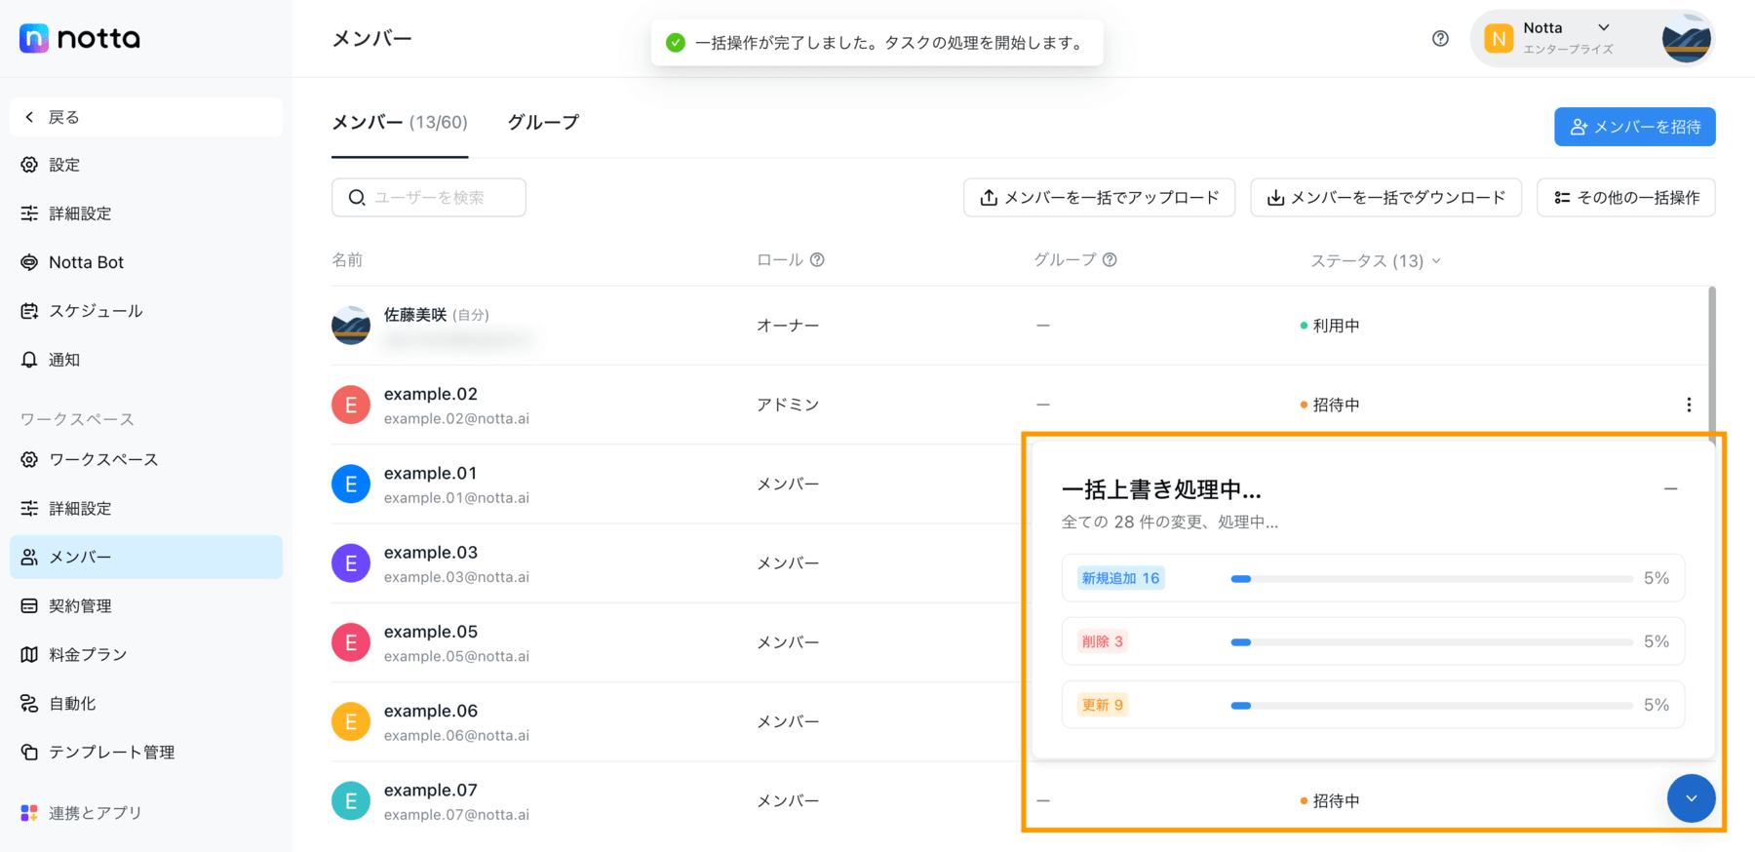Screen dimensions: 1755x852
Task: Open 設定 in the sidebar
Action: [146, 165]
